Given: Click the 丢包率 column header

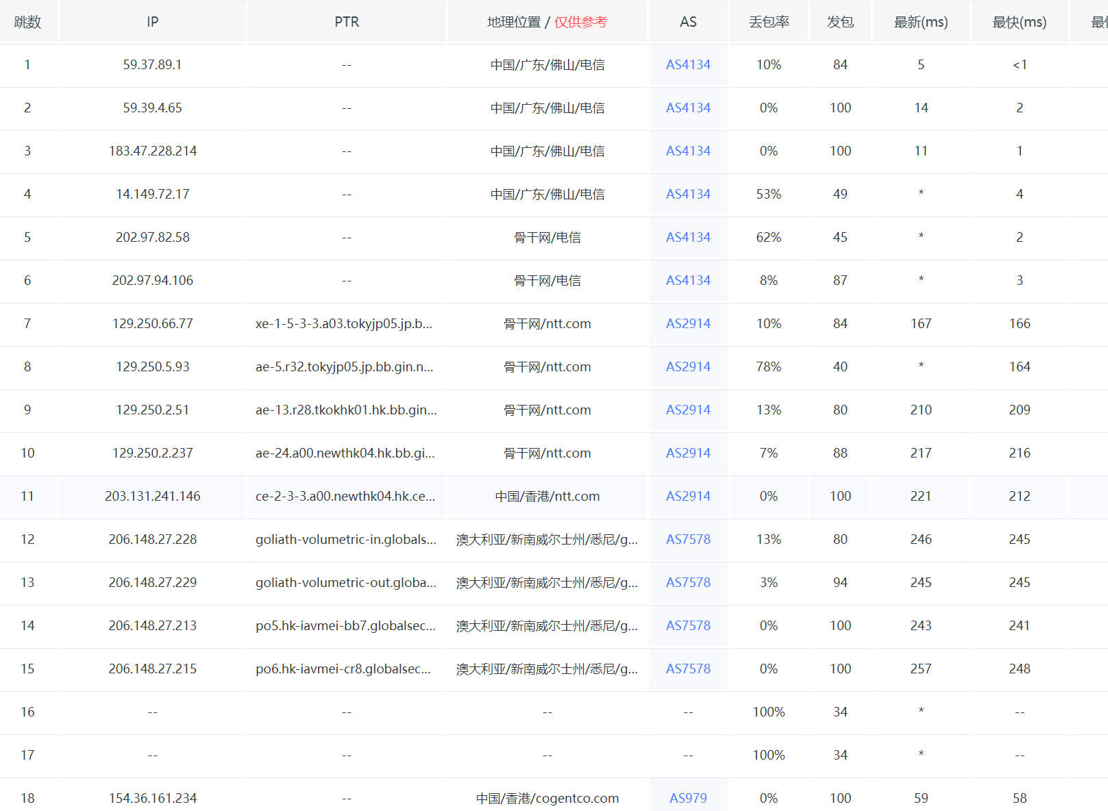Looking at the screenshot, I should coord(769,22).
